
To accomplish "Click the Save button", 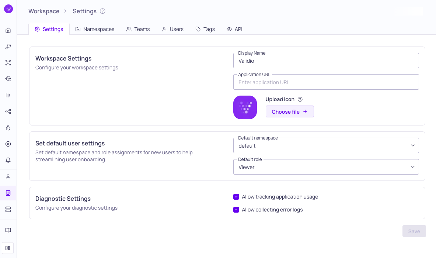I will 414,231.
